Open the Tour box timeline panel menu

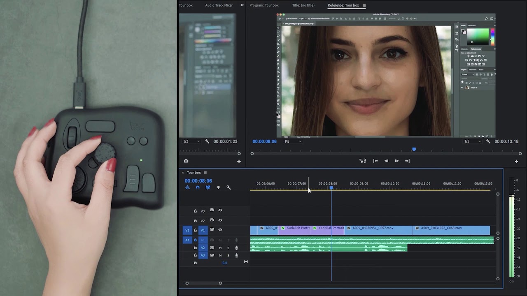point(205,173)
